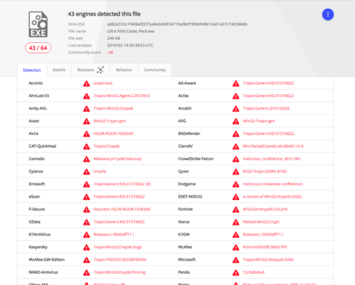Select the Behavior tab

point(124,70)
